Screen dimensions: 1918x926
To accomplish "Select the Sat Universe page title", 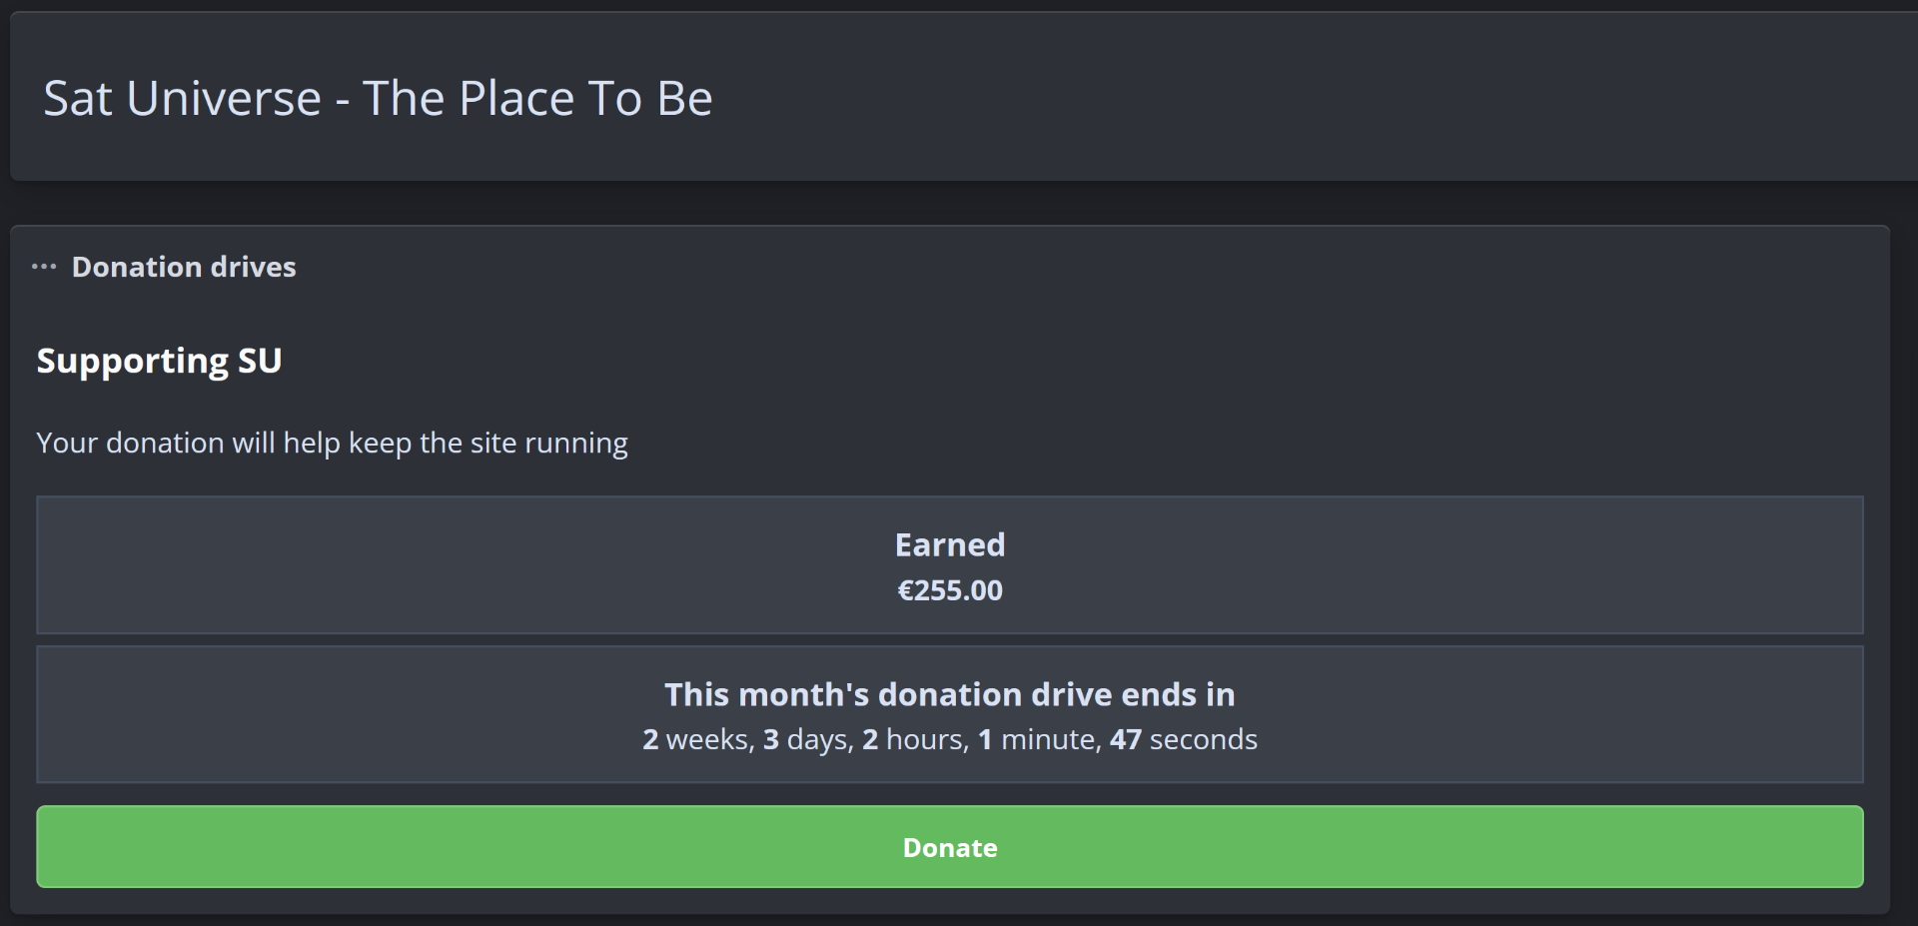I will point(378,98).
